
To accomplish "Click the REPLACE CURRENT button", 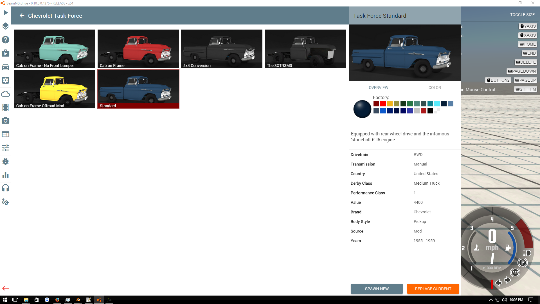I will 433,289.
